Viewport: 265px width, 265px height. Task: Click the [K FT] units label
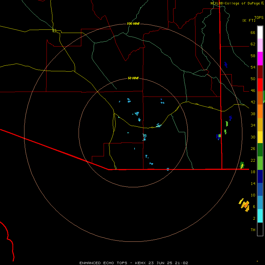coord(249,20)
